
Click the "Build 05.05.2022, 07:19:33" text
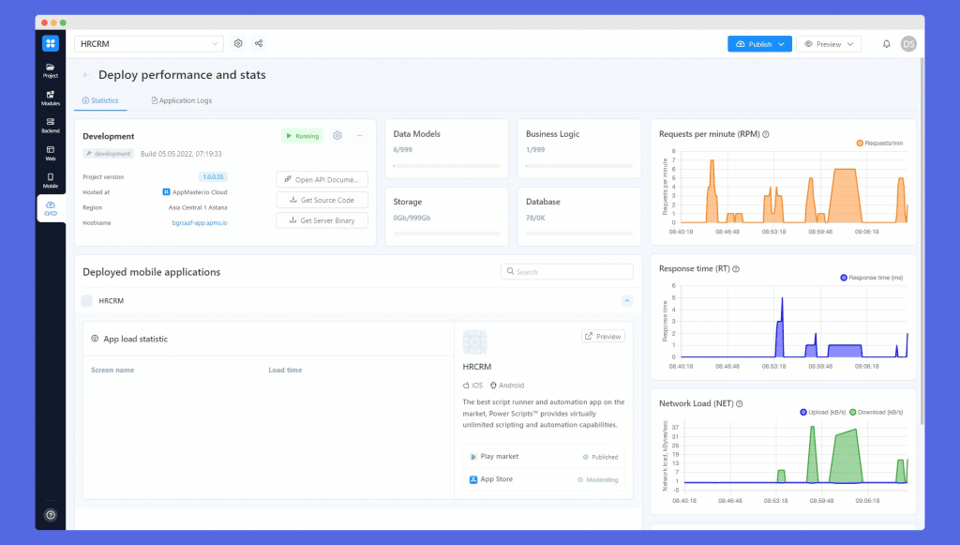click(181, 154)
